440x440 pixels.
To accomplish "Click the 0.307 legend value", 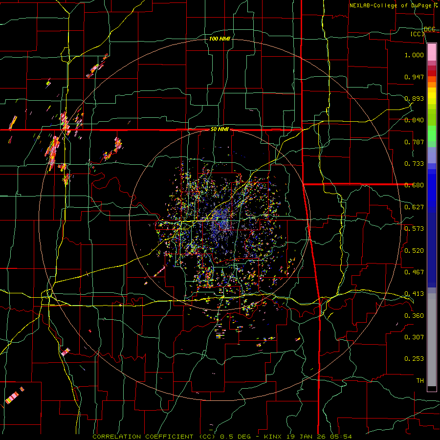I will click(414, 337).
